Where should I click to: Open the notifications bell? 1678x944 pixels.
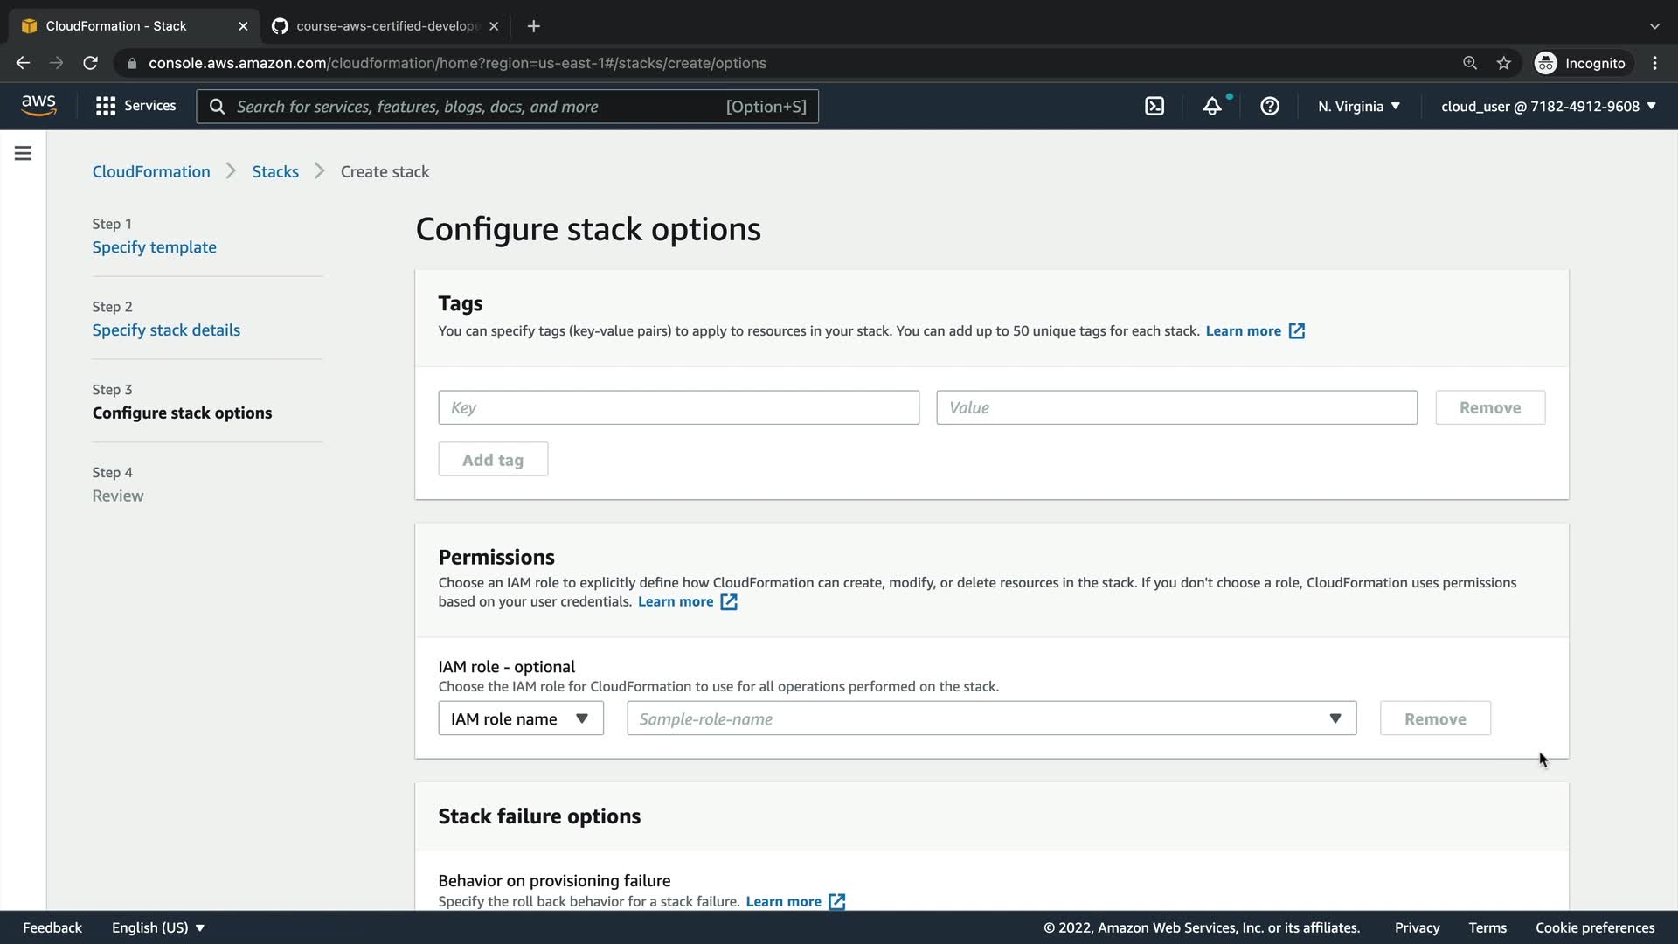[1212, 106]
